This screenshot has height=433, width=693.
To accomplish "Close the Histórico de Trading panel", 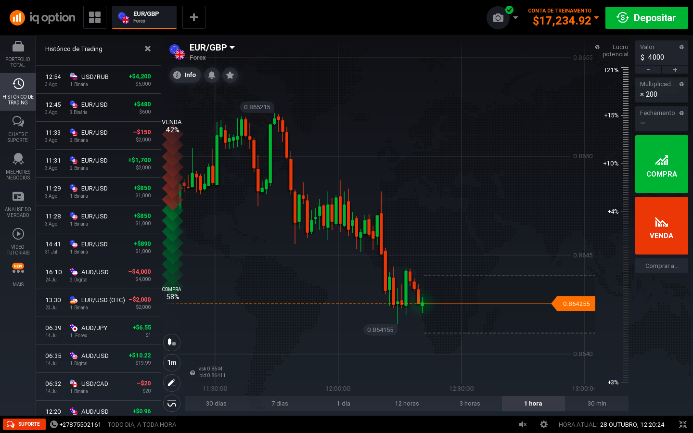I will point(148,49).
